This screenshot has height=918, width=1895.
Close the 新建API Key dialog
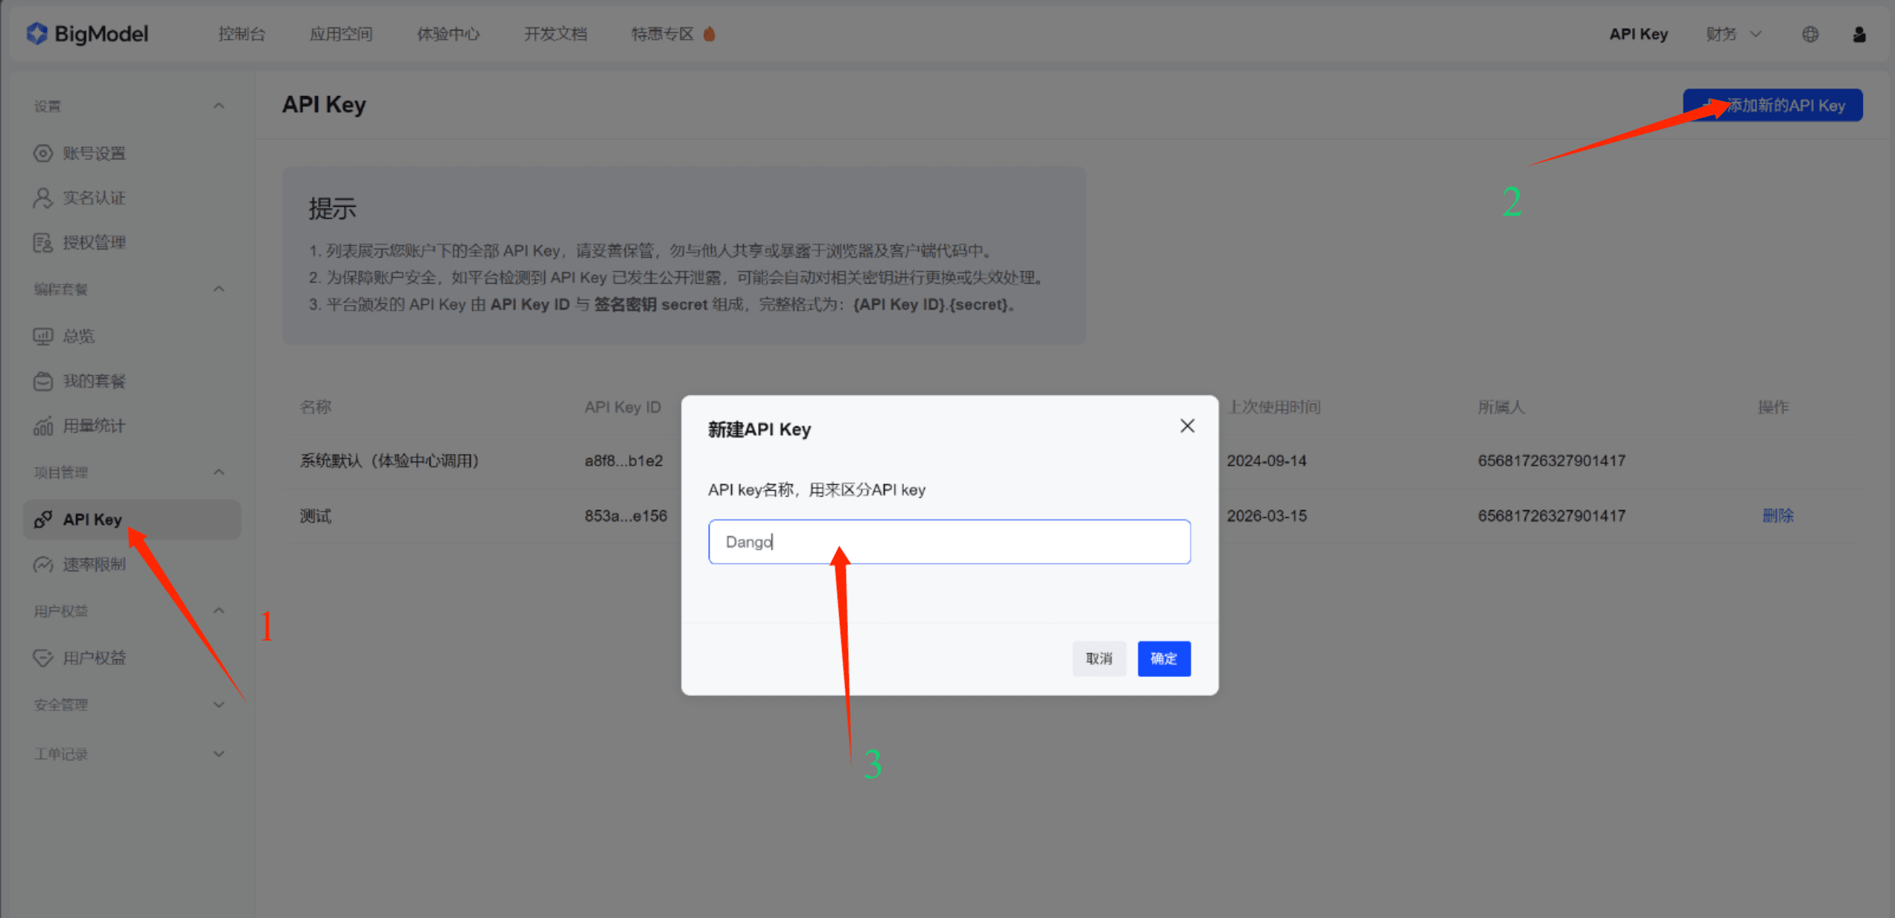click(1187, 426)
